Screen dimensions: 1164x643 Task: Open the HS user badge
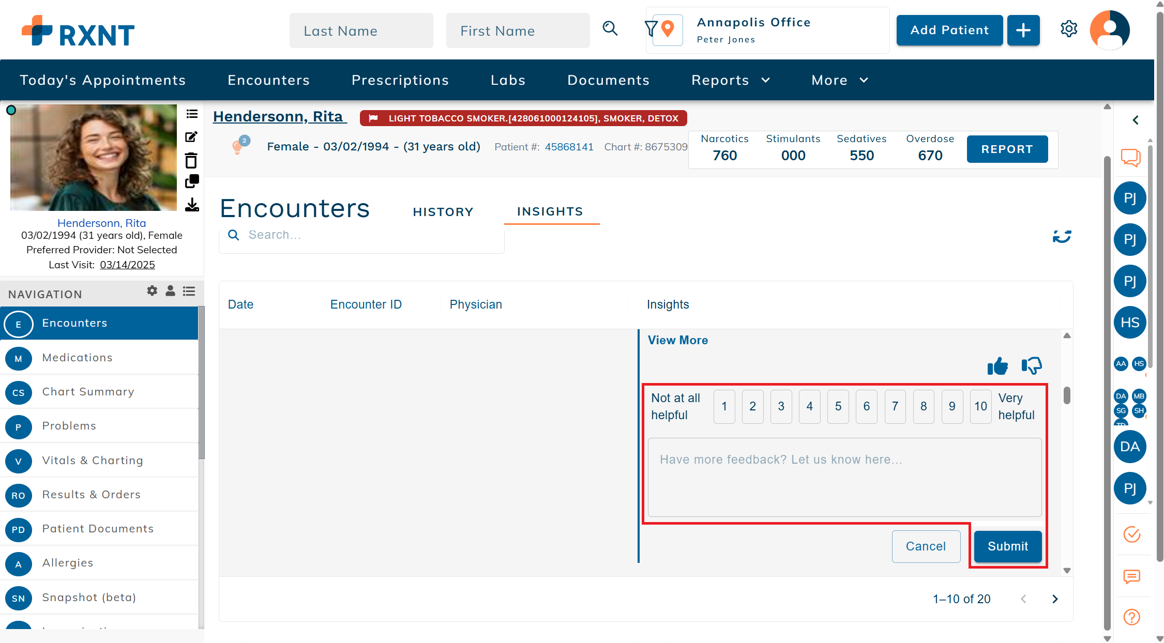click(1130, 323)
